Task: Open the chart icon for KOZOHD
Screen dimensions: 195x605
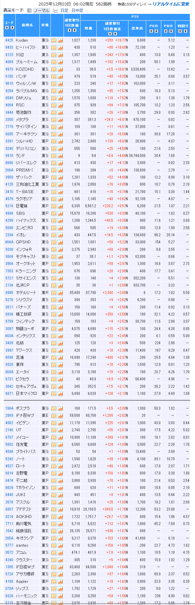Action: coord(60,69)
